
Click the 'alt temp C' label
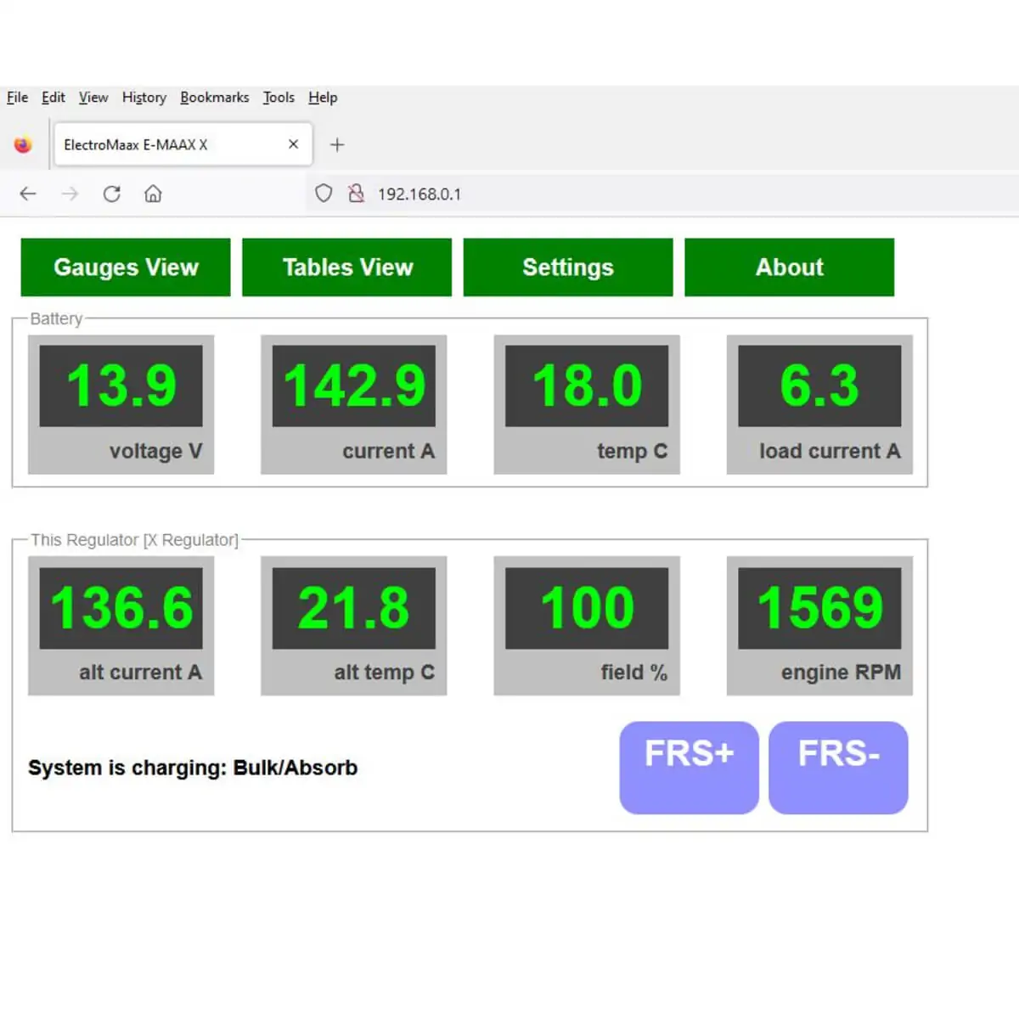point(385,673)
